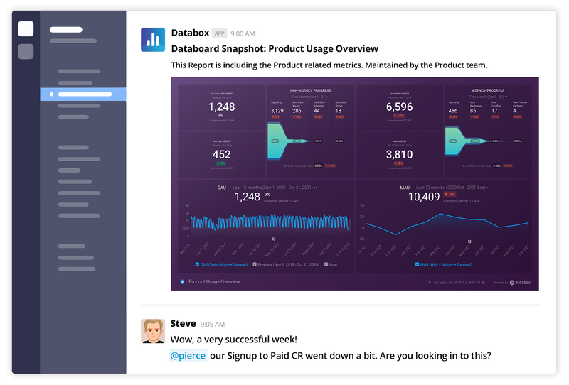Open MAU Non-Agency This Month dropdown

[400, 97]
